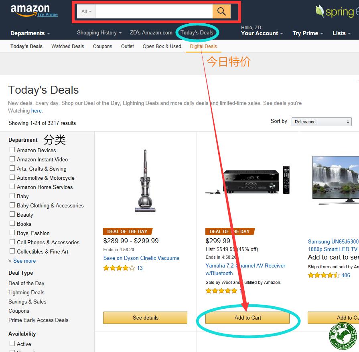Click inside the search text field
359x352 pixels.
pos(154,12)
